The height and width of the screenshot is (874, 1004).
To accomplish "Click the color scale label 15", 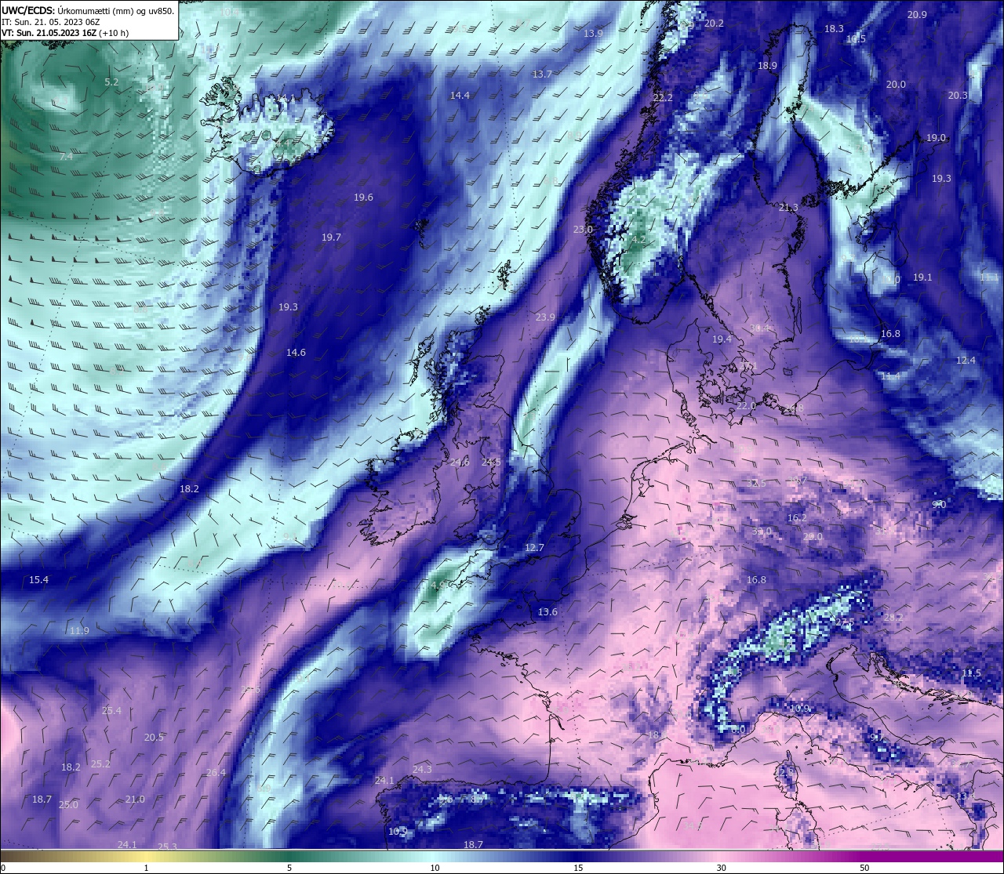I will pos(578,868).
